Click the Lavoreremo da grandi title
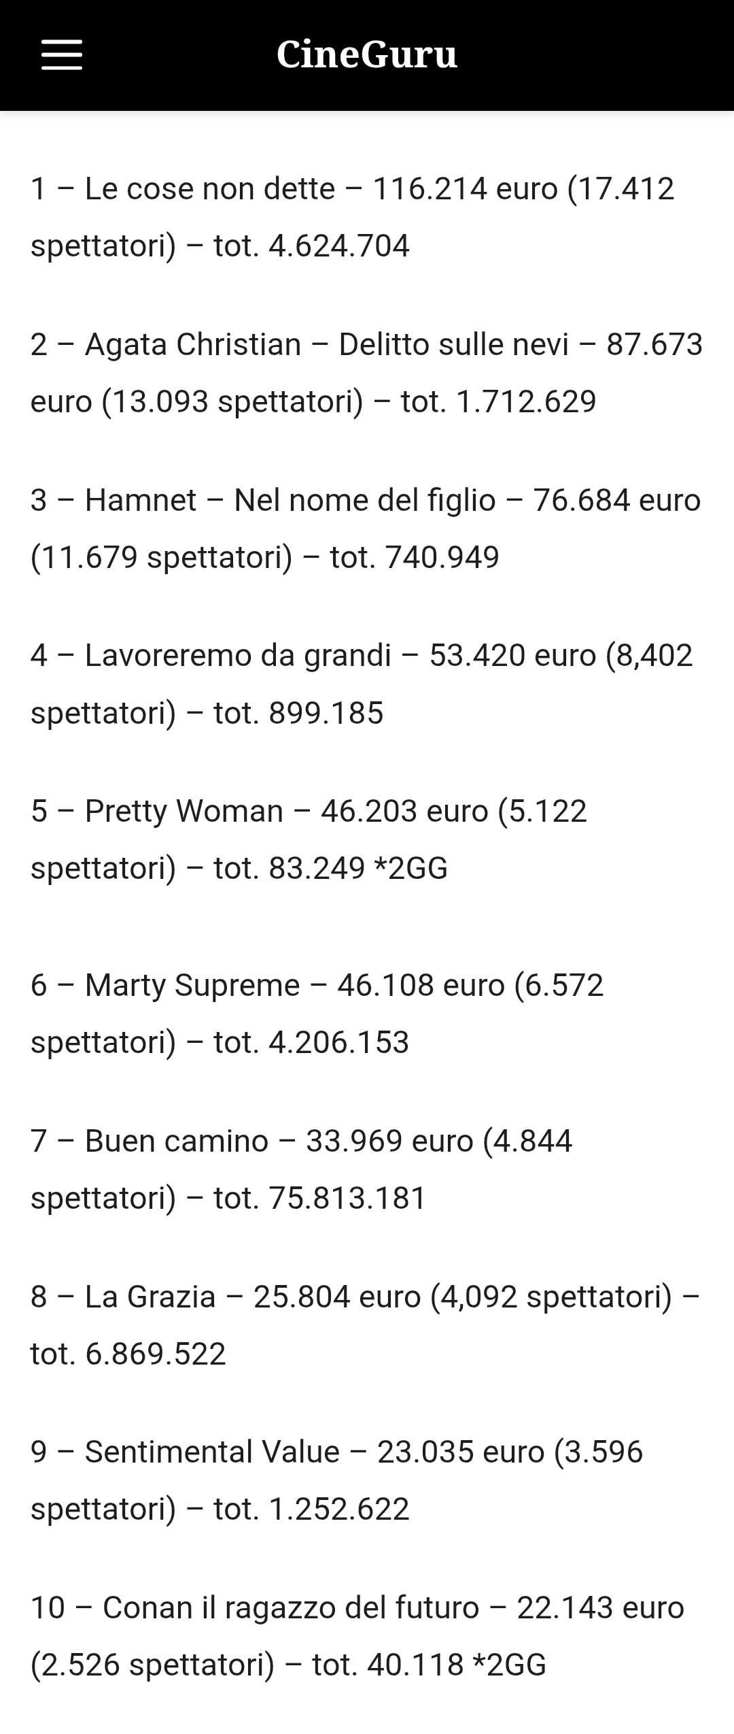Screen dimensions: 734x1734 click(x=238, y=656)
